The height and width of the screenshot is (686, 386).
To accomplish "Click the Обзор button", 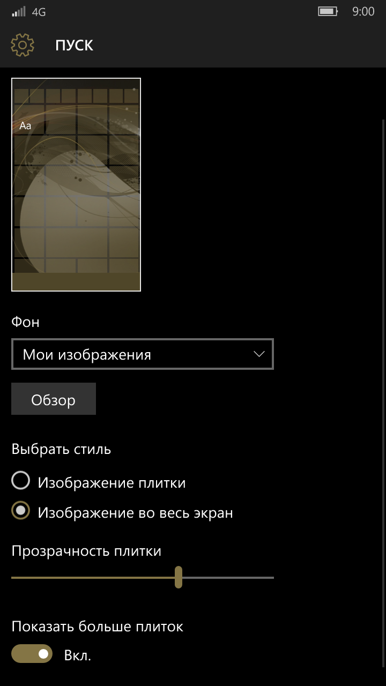I will pos(54,399).
